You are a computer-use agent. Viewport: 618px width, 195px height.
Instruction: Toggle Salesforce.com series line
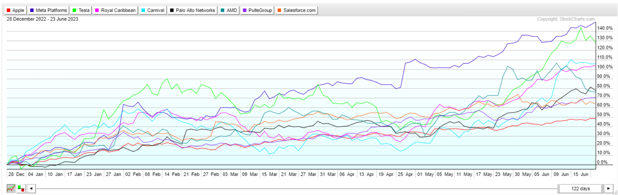(297, 10)
